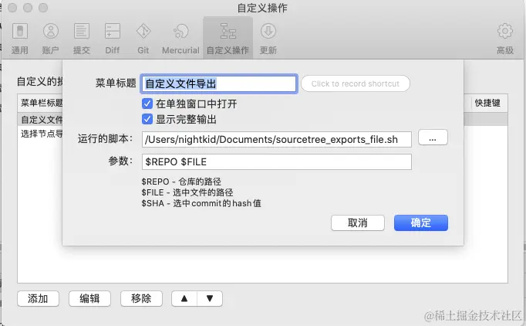
Task: Click the 菜单栏标题 column header
Action: (40, 103)
